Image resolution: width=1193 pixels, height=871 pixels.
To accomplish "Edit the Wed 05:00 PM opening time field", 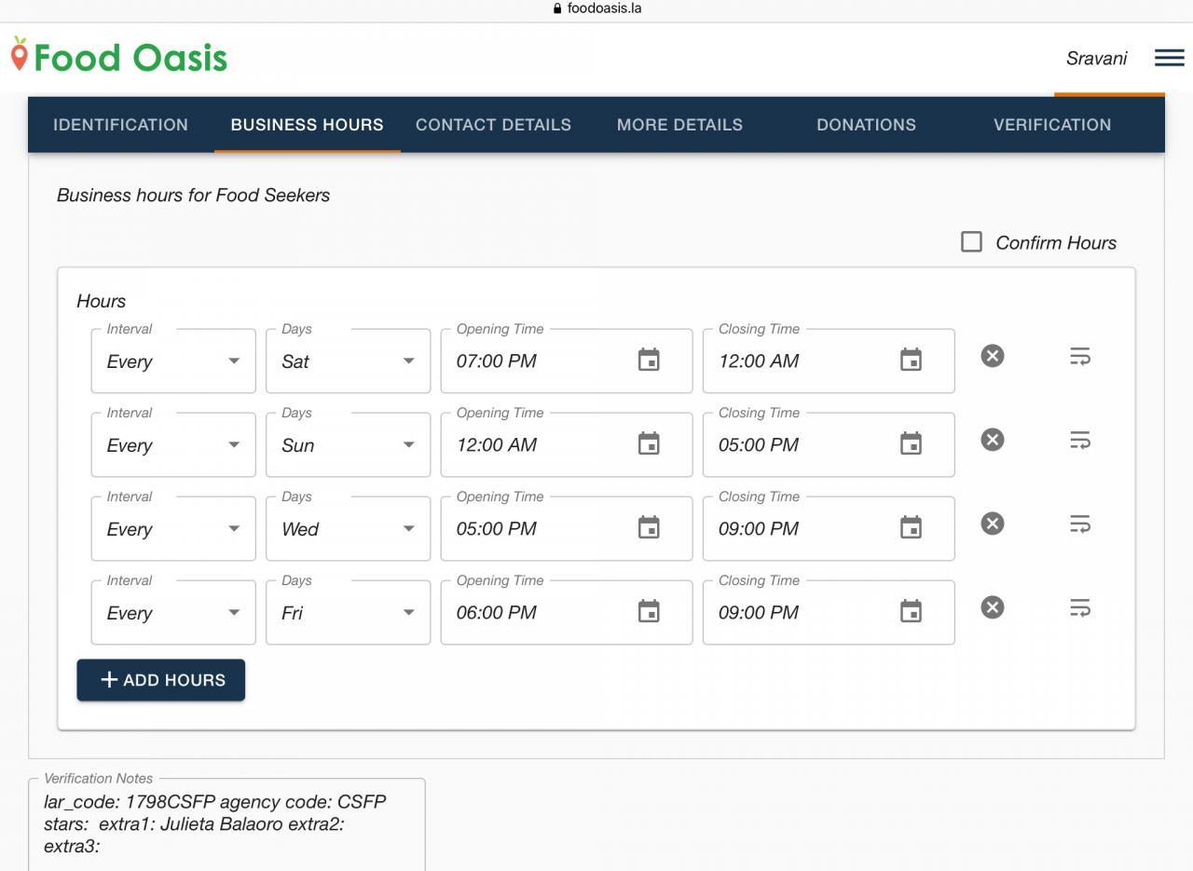I will [x=567, y=528].
